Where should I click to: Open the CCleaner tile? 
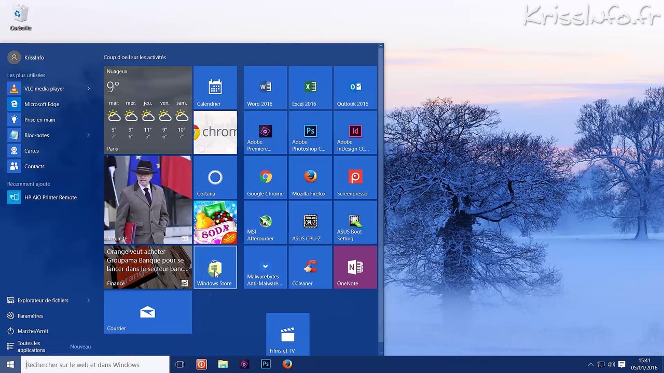click(x=310, y=267)
